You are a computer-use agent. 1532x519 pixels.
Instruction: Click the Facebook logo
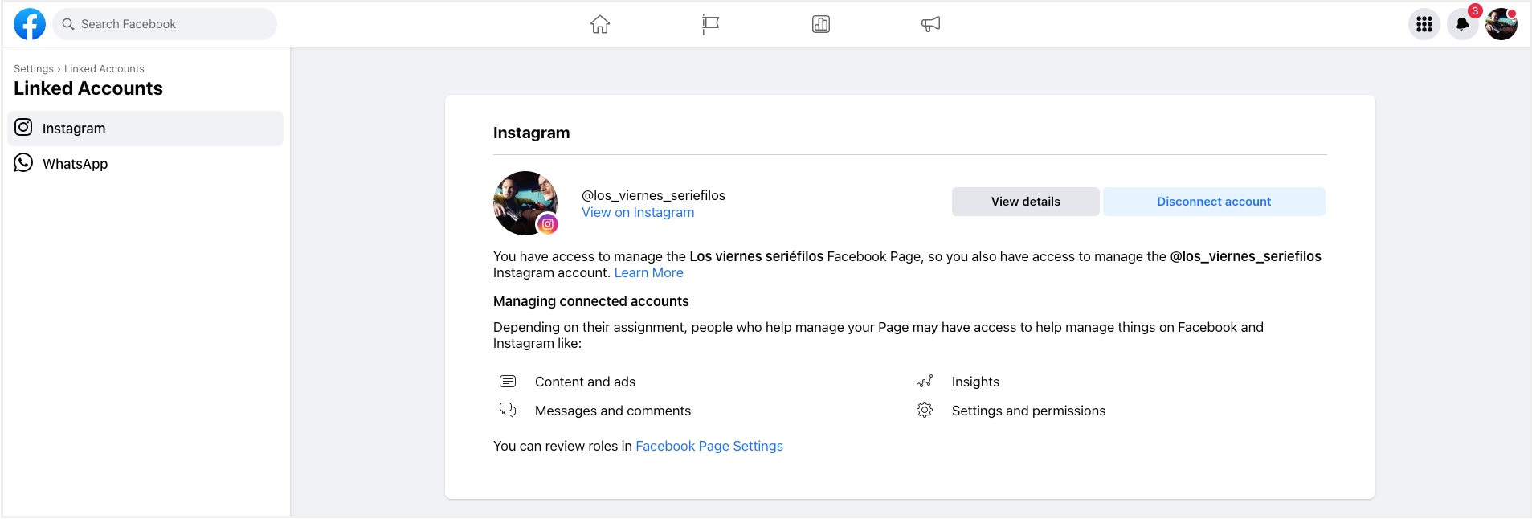click(x=30, y=24)
